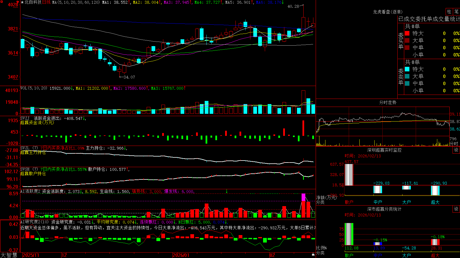Click the 深圳超赢实时监控 panel title
The width and height of the screenshot is (460, 258).
coord(384,150)
